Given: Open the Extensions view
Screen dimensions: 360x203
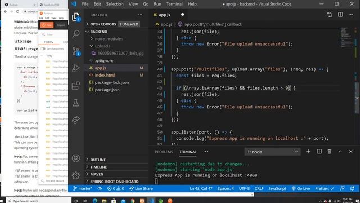Looking at the screenshot, I should [76, 86].
